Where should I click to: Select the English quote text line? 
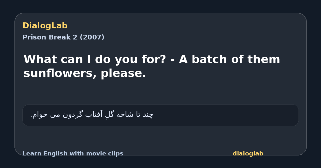tap(152, 66)
